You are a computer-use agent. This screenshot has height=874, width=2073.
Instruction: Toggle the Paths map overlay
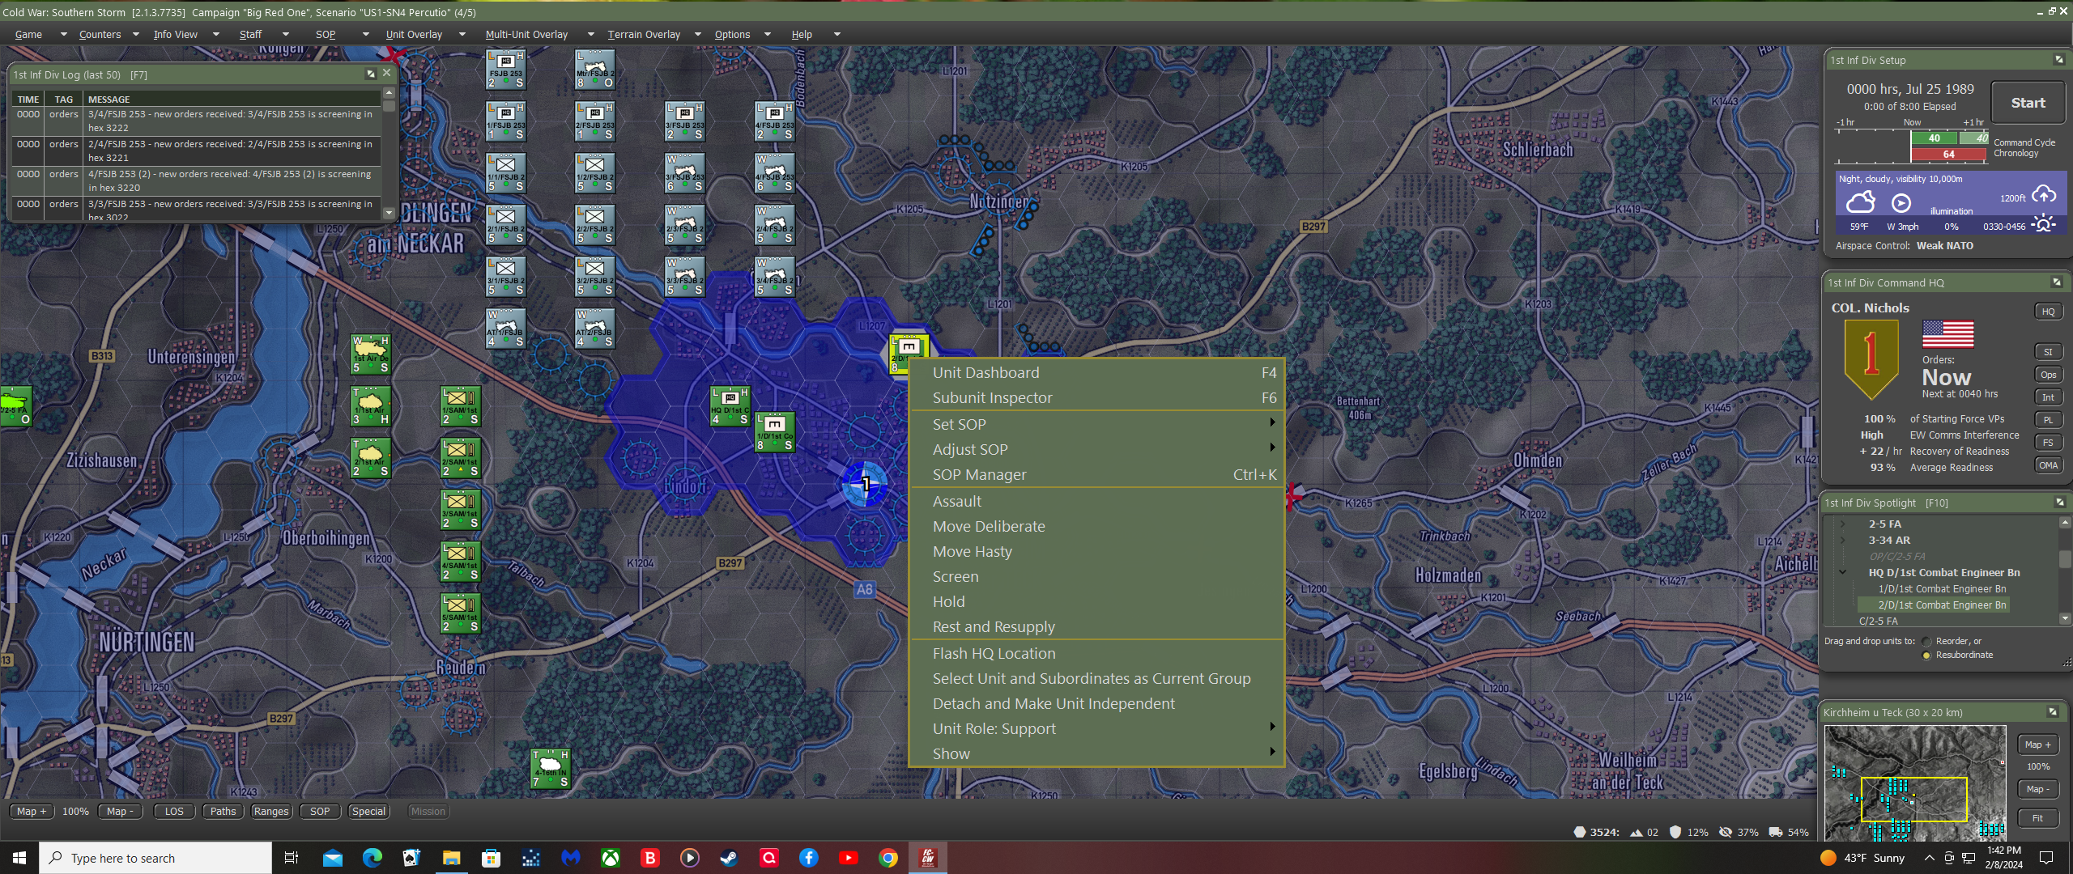(x=223, y=811)
